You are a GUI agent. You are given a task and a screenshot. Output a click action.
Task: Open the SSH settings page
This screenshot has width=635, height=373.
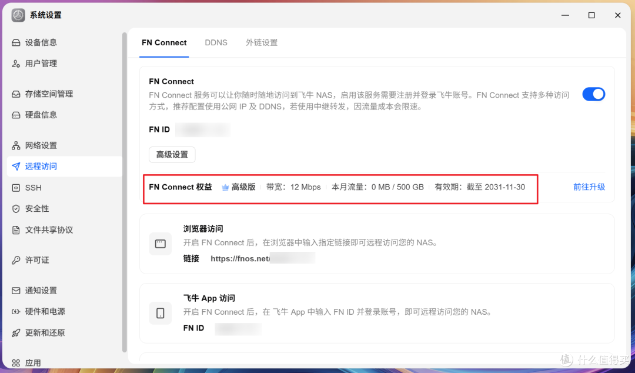pyautogui.click(x=65, y=188)
